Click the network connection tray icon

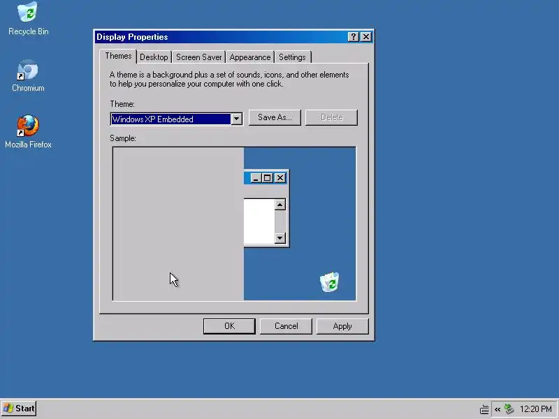[x=509, y=409]
